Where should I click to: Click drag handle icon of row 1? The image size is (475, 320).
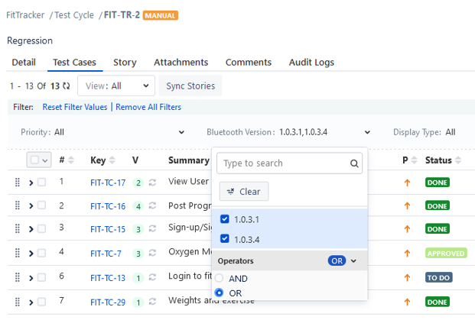tap(17, 182)
